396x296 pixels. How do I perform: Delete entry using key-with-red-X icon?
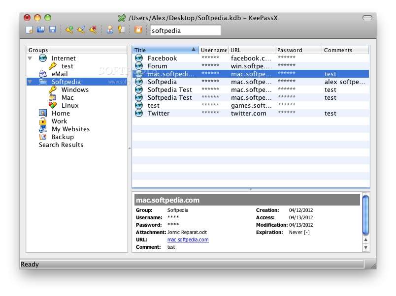(x=93, y=30)
